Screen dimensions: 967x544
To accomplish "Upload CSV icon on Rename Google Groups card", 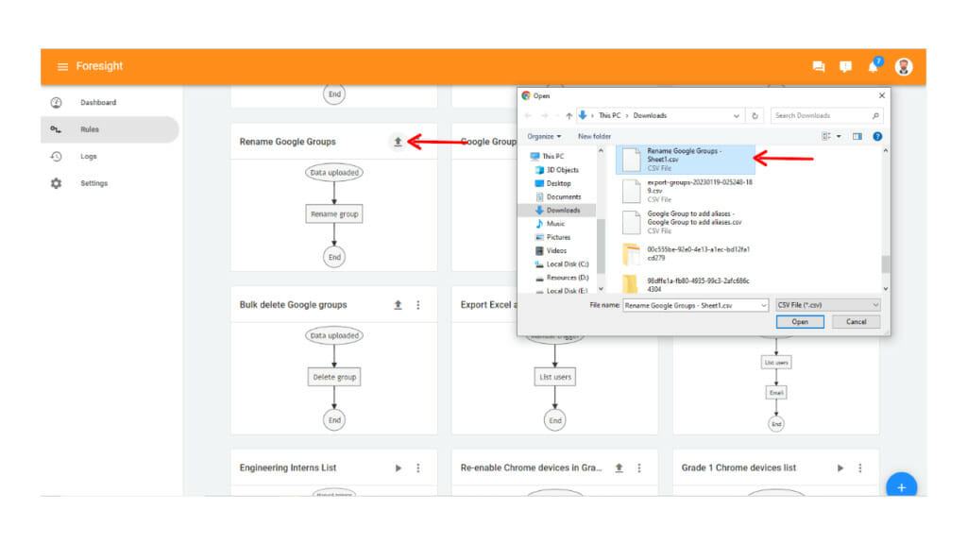I will (399, 141).
